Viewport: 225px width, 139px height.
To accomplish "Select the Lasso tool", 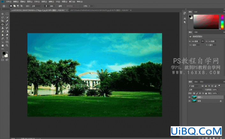I will point(3,17).
